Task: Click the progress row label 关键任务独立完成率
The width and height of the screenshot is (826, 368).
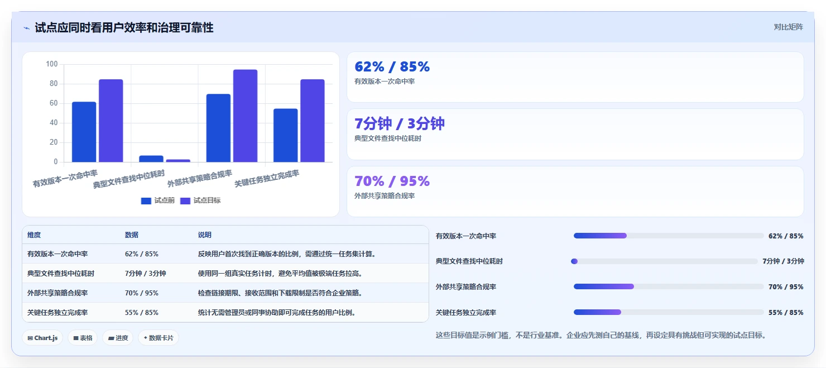Action: [466, 313]
